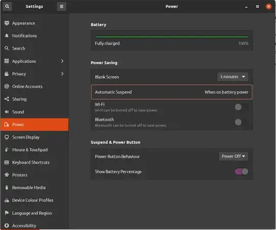Toggle the Bluetooth power saving switch

[x=242, y=122]
